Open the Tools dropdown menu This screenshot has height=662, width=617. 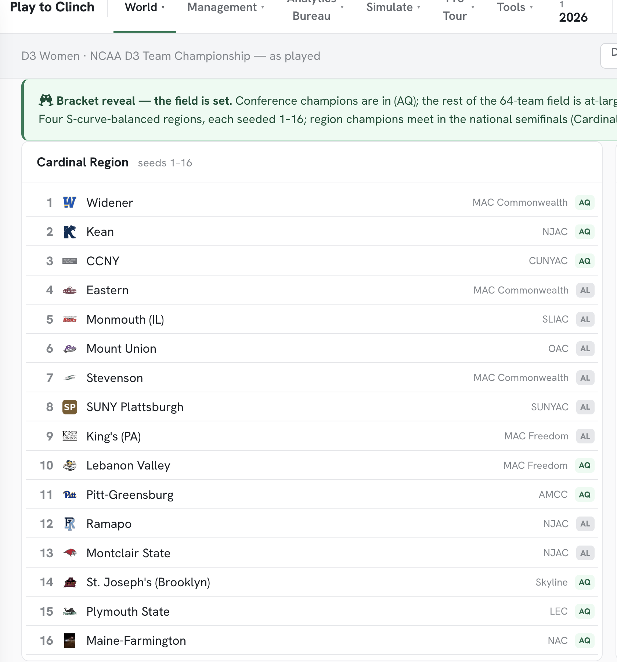click(x=515, y=7)
